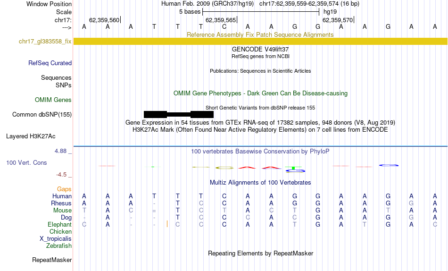Image resolution: width=448 pixels, height=271 pixels.
Task: Click the Gaps row label
Action: [x=64, y=189]
